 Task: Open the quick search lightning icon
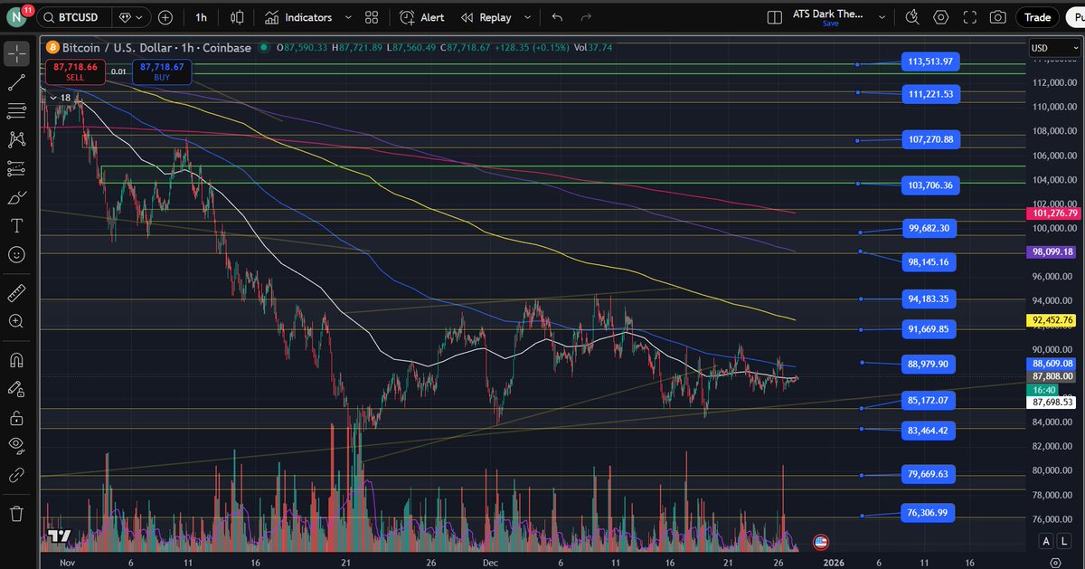[x=912, y=17]
